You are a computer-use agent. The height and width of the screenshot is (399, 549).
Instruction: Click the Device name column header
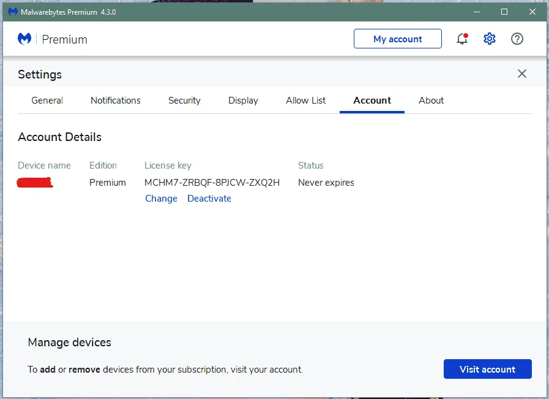44,165
